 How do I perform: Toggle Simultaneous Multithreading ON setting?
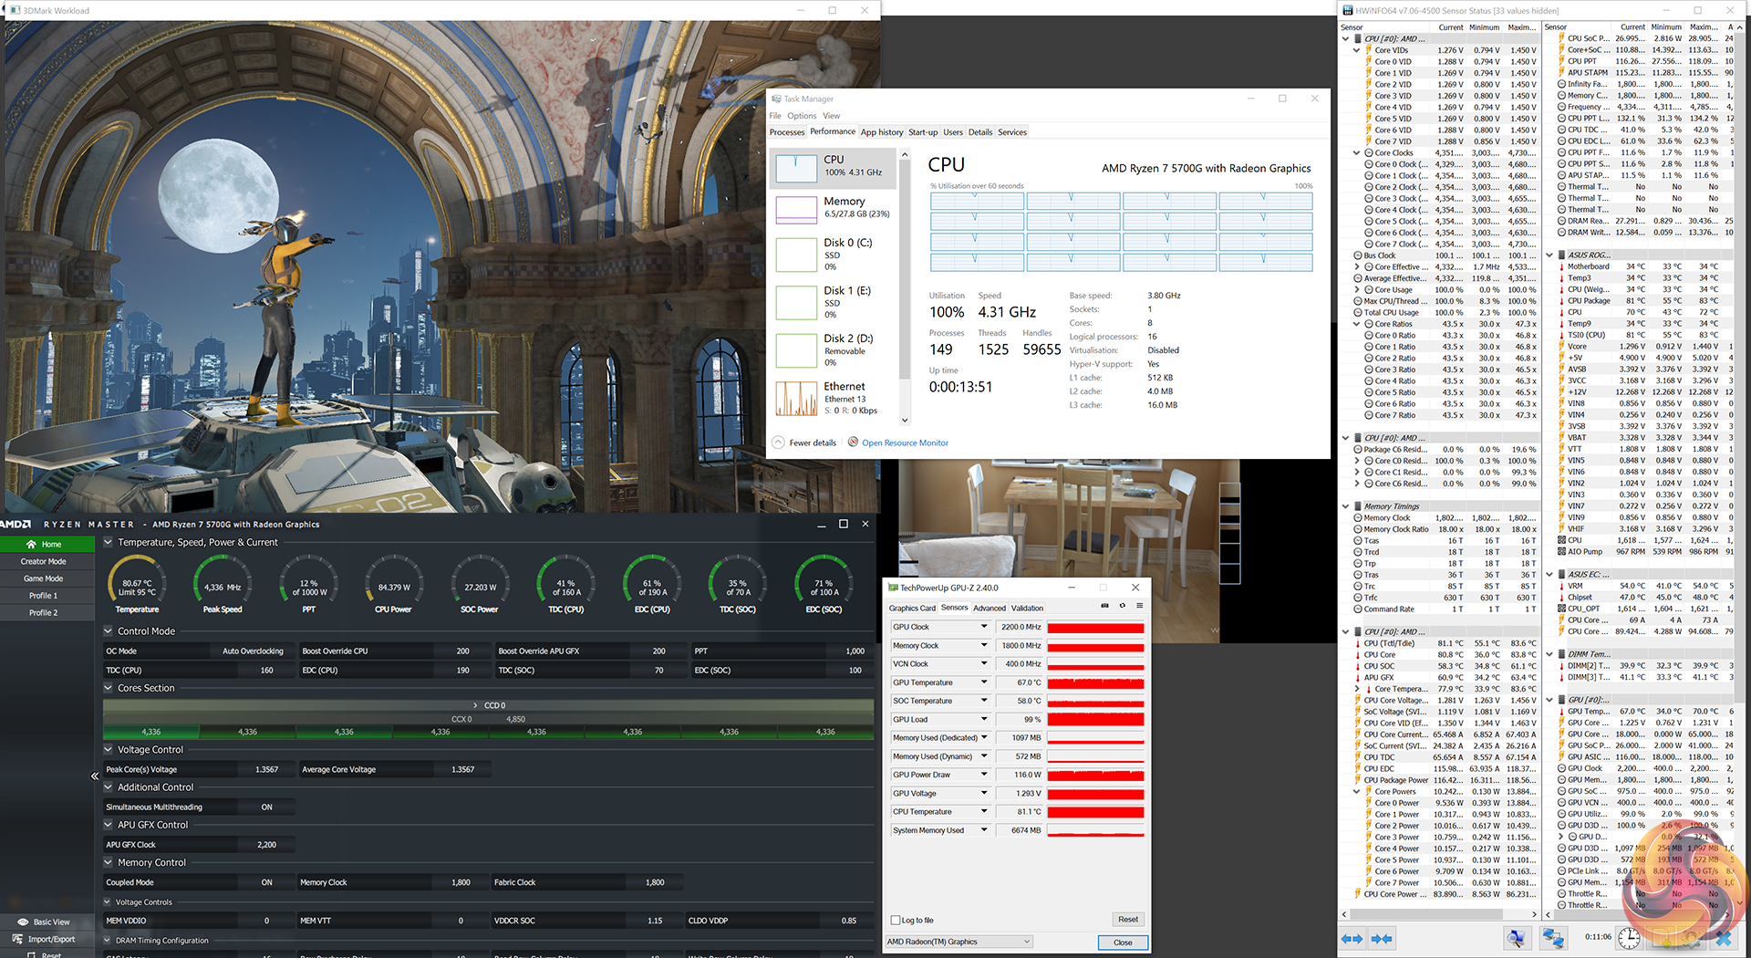pos(266,807)
